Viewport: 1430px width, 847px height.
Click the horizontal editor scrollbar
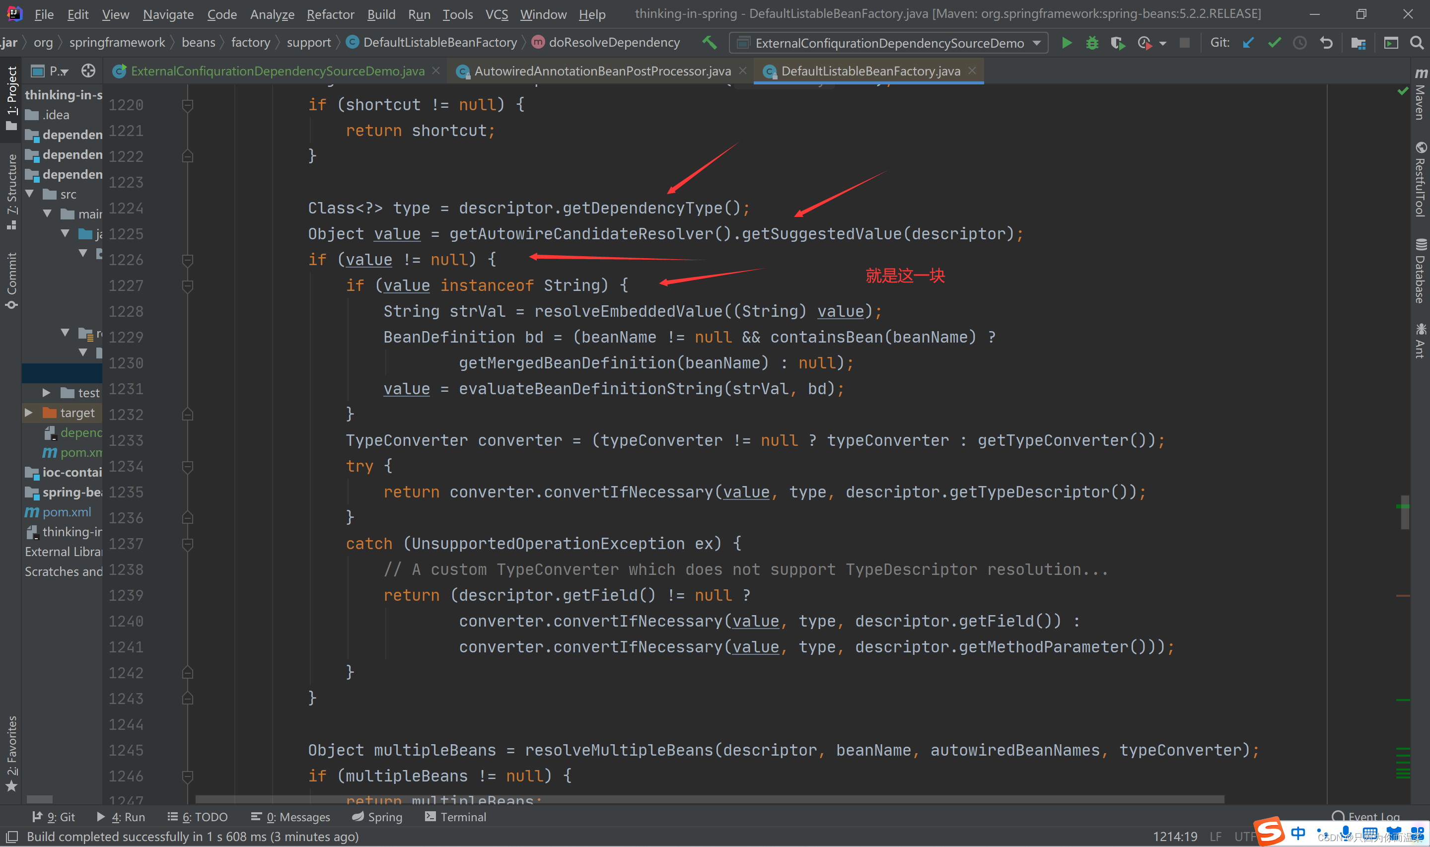tap(710, 800)
